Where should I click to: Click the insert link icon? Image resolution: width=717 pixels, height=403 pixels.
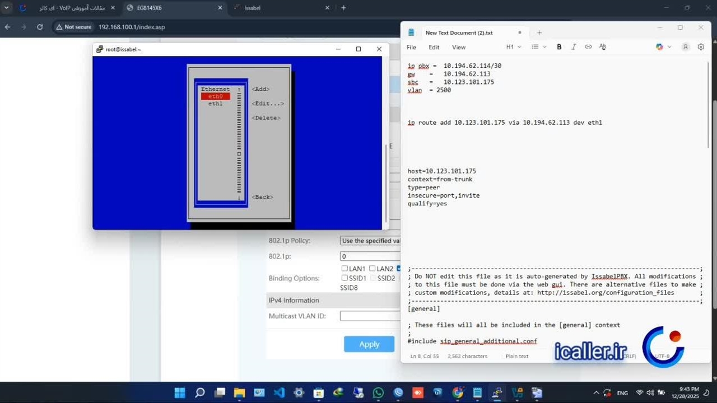tap(588, 47)
